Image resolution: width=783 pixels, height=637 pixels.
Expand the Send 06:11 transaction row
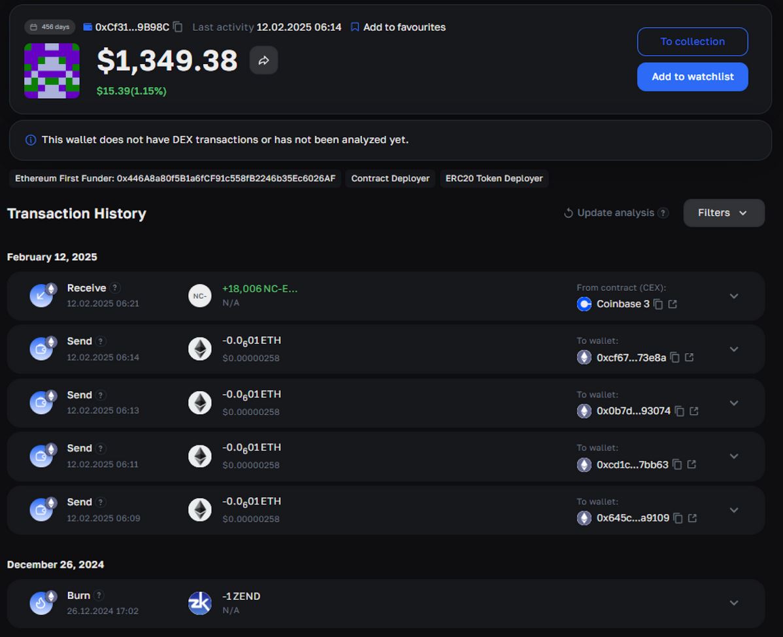click(x=733, y=456)
